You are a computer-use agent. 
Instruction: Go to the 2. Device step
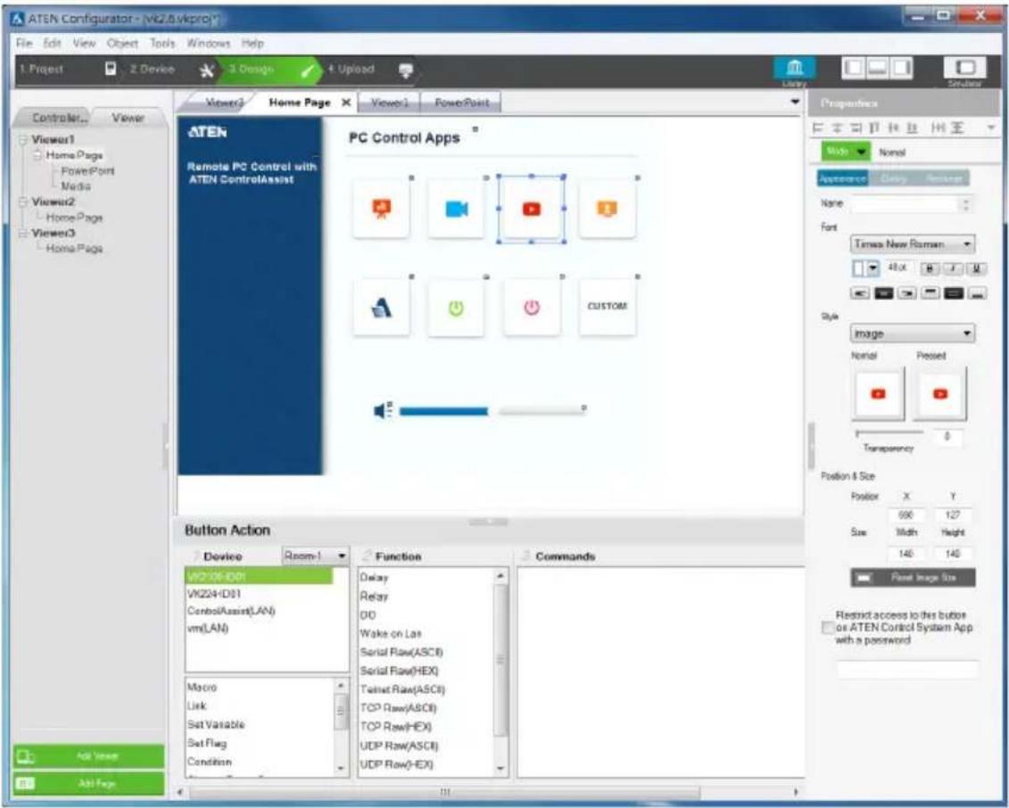tap(152, 69)
